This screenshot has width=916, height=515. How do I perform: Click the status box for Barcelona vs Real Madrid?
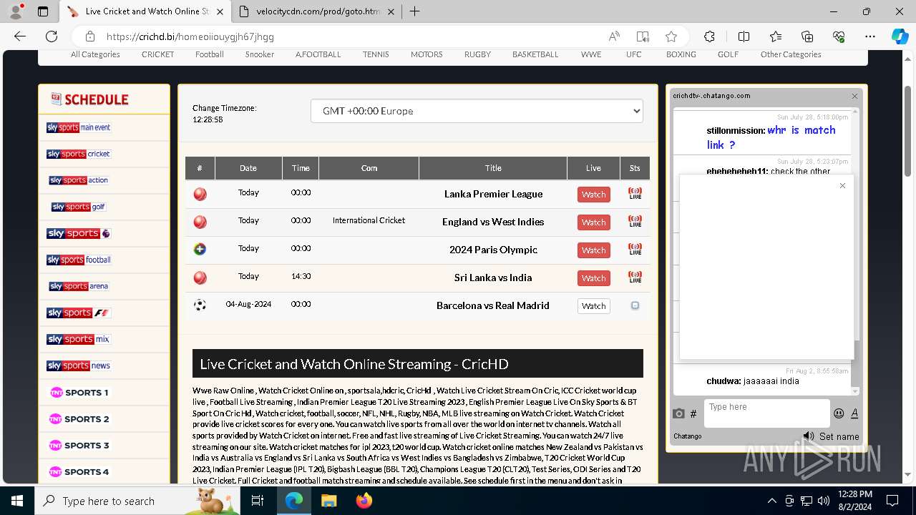pos(635,305)
